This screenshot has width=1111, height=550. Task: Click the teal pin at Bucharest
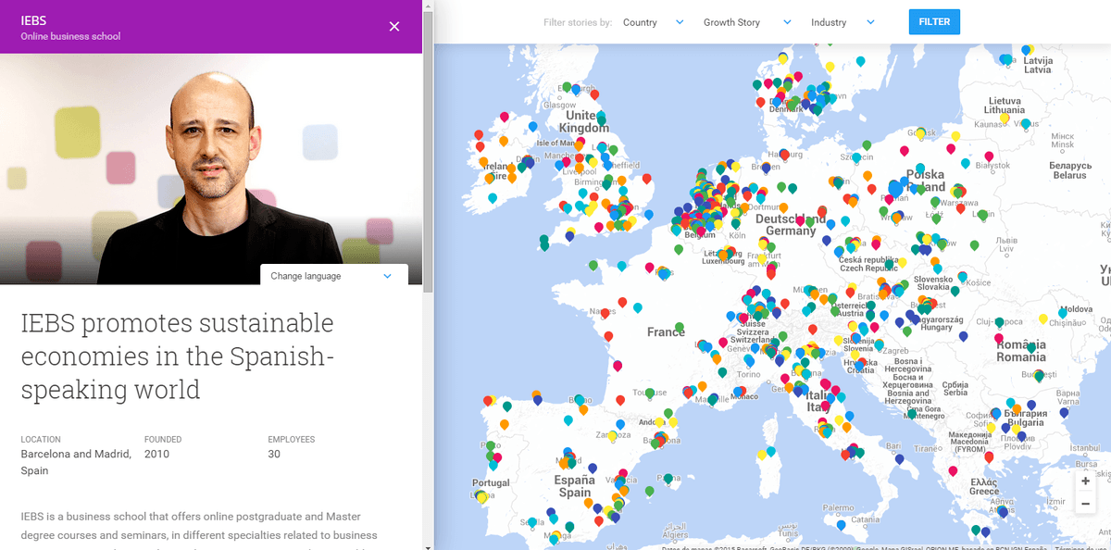point(1039,375)
